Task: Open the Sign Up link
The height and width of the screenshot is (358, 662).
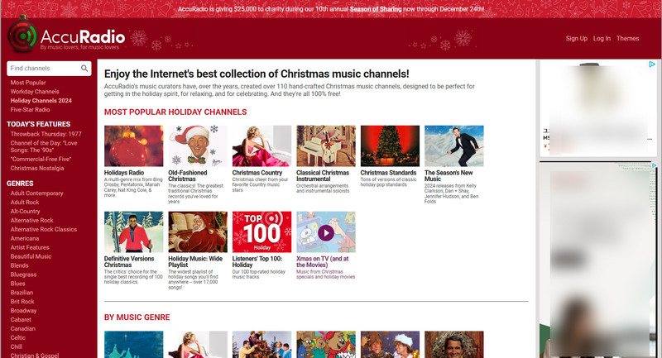Action: (x=576, y=38)
